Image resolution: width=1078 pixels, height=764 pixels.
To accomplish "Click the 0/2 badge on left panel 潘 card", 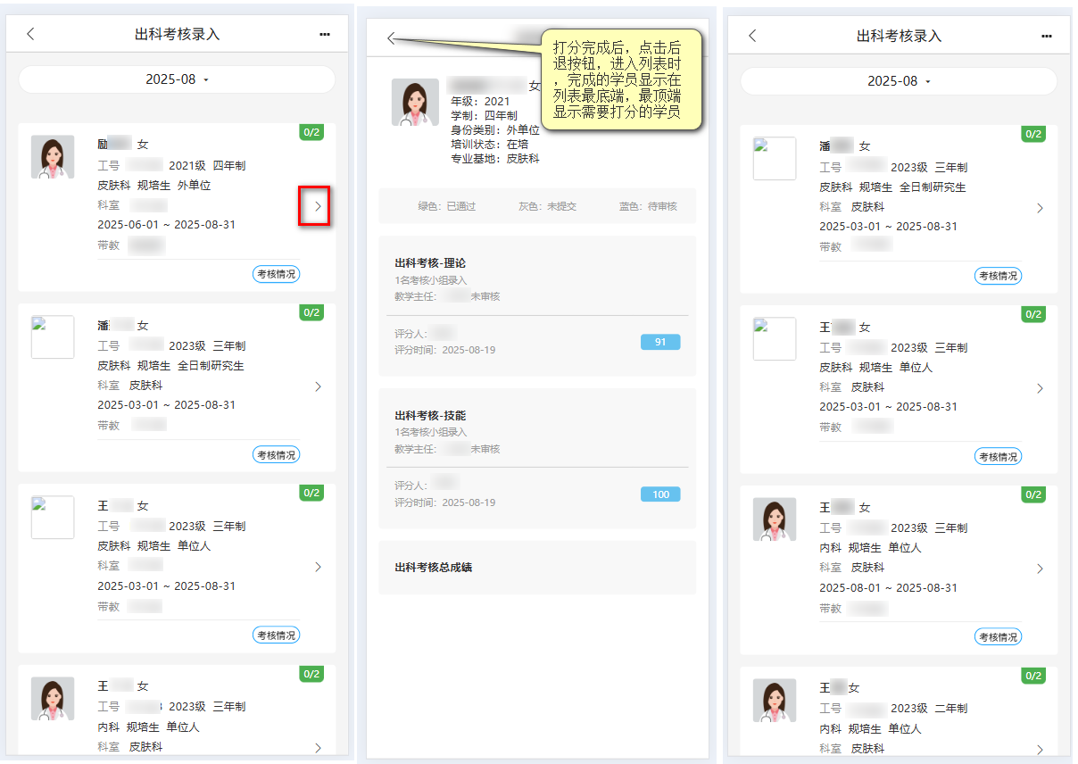I will point(311,312).
